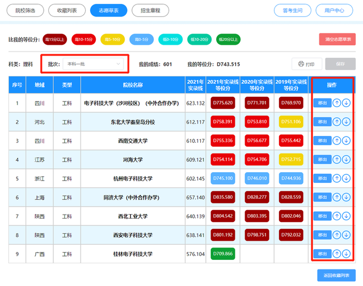Click the 操作 column header
Viewport: 363px width, 286px height.
[x=332, y=85]
